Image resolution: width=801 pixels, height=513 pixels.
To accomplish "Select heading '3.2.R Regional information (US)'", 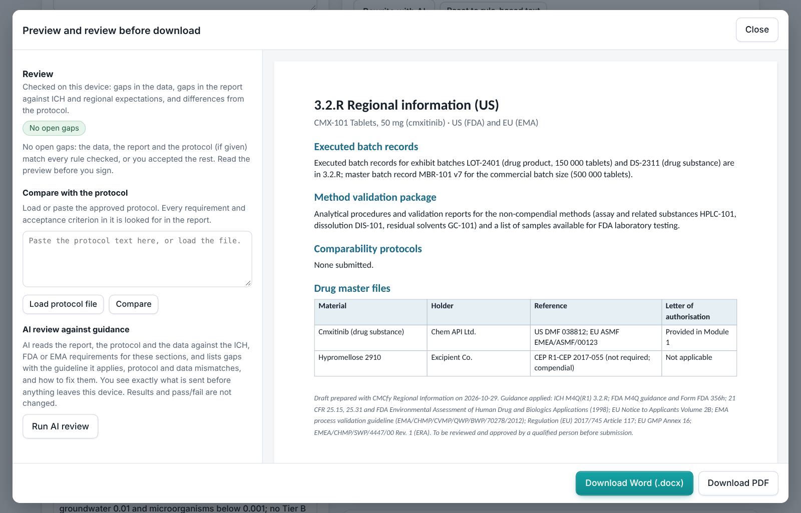I will (407, 105).
